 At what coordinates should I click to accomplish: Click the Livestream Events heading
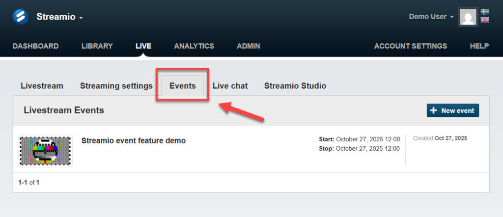(64, 110)
